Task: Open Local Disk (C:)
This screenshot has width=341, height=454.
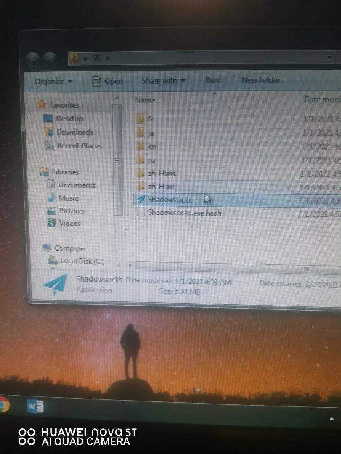Action: [x=83, y=261]
